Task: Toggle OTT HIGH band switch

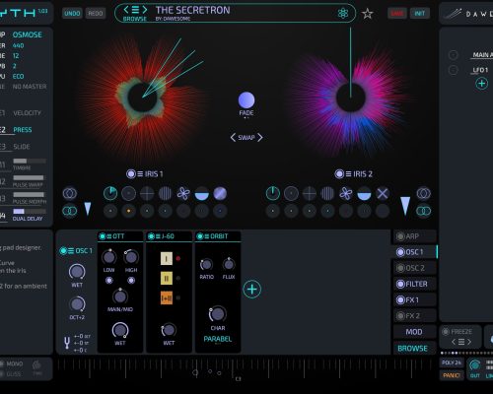Action: pyautogui.click(x=131, y=281)
